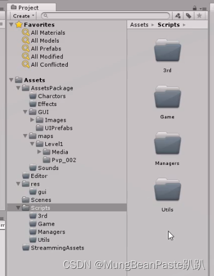Select the UIPrefabs folder
The width and height of the screenshot is (214, 276).
[x=59, y=128]
